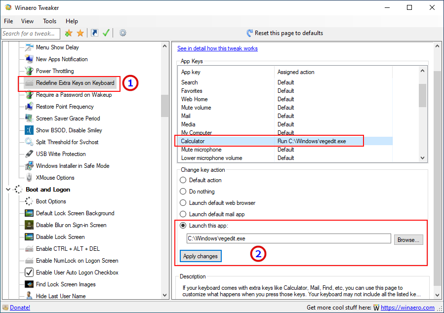Open the Tools menu
The image size is (444, 313).
coord(49,21)
